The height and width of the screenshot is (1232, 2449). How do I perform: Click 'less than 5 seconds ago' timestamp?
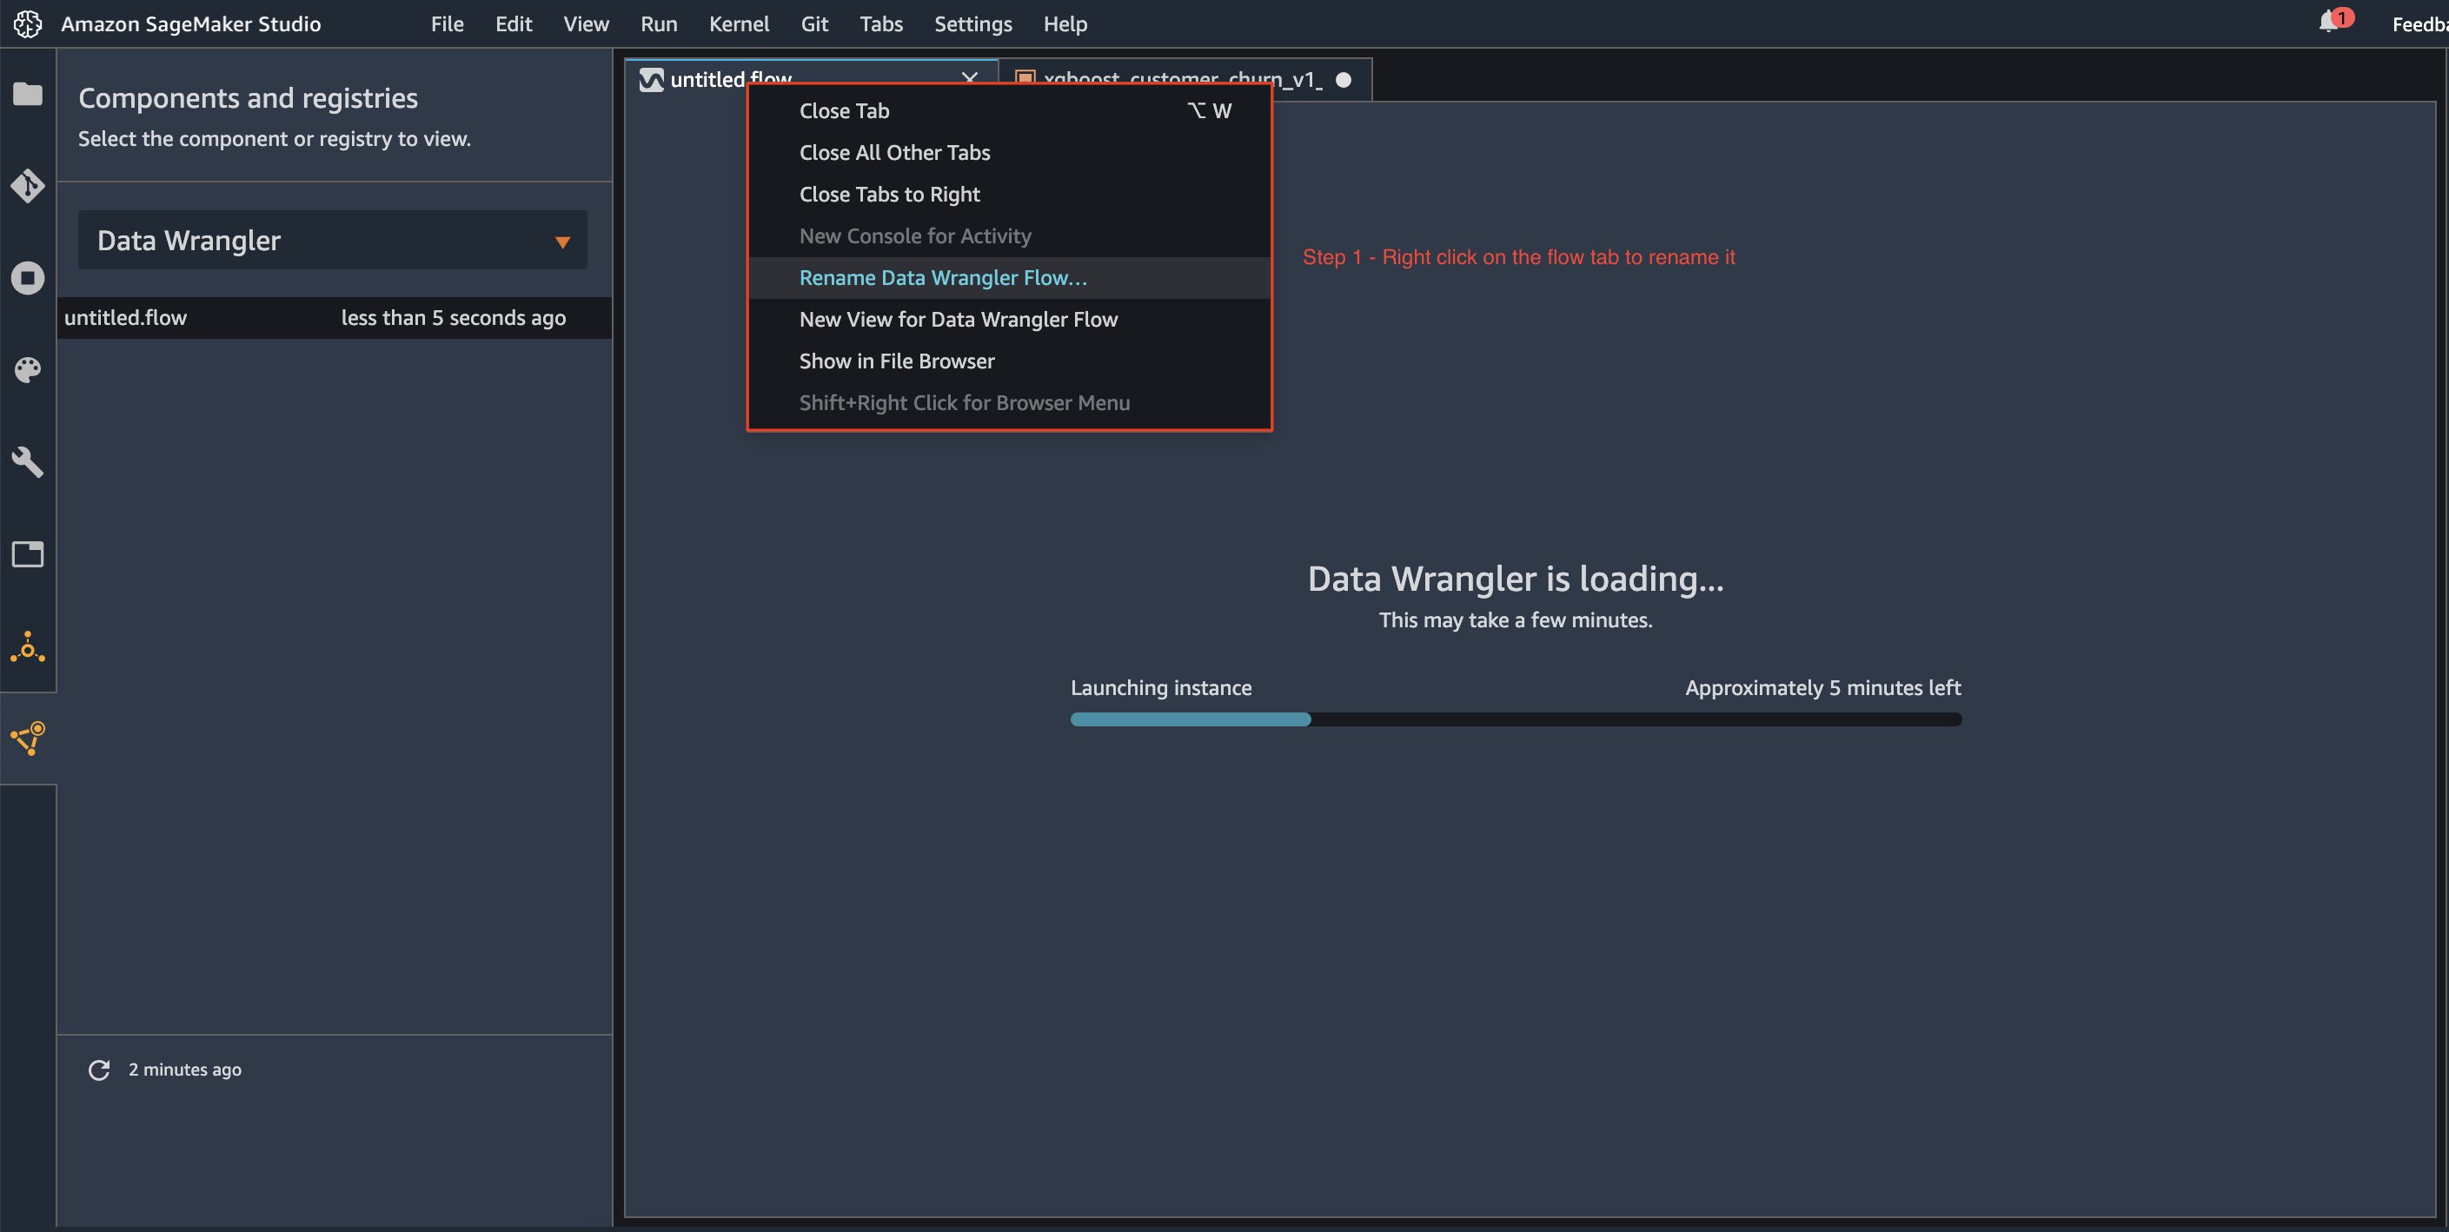click(454, 317)
